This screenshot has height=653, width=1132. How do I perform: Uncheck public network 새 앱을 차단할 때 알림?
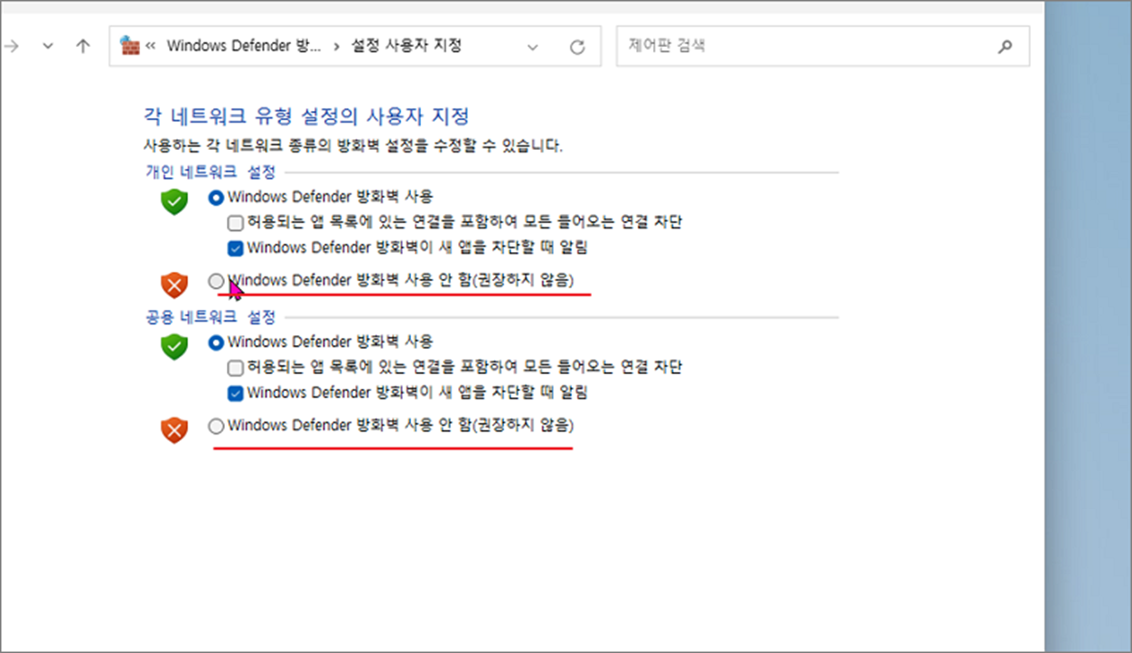click(x=235, y=393)
